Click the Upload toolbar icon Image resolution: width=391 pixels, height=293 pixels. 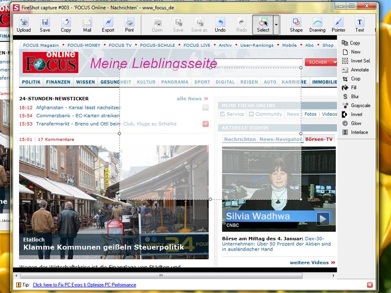pyautogui.click(x=23, y=24)
